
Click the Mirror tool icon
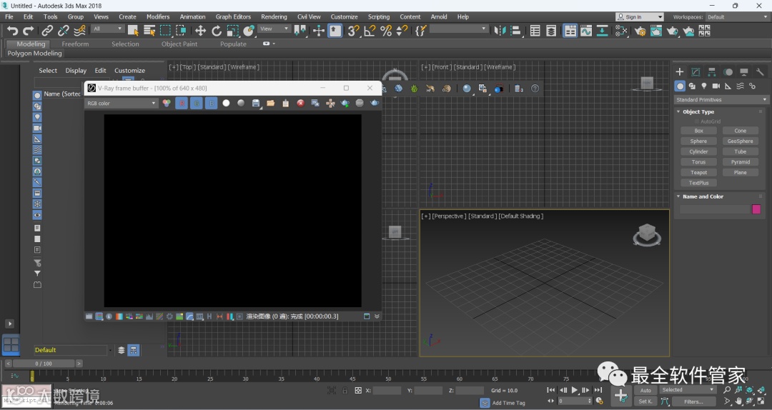pyautogui.click(x=500, y=31)
